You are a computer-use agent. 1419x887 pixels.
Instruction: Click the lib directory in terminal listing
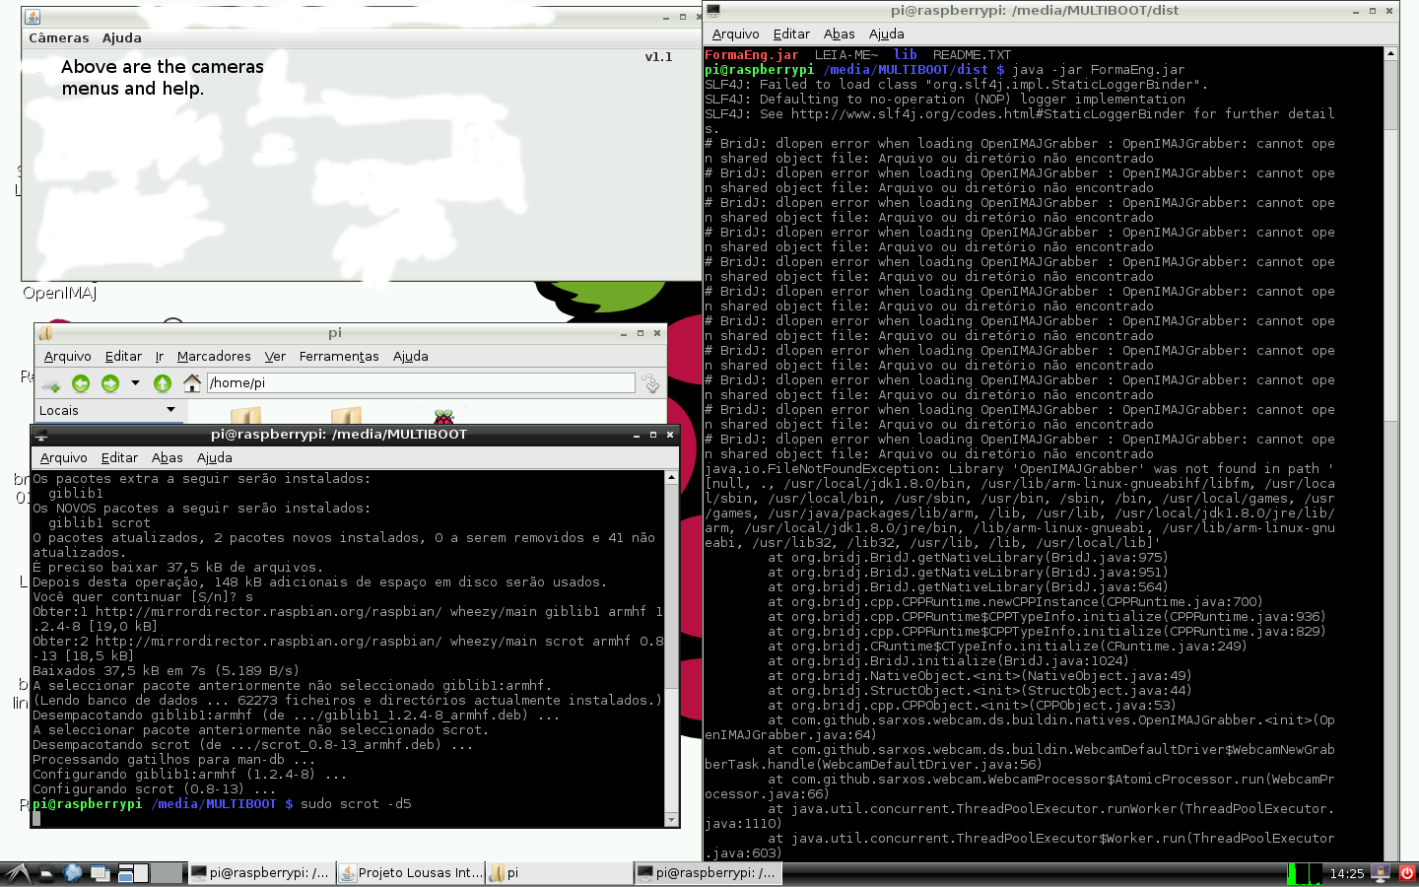(906, 55)
